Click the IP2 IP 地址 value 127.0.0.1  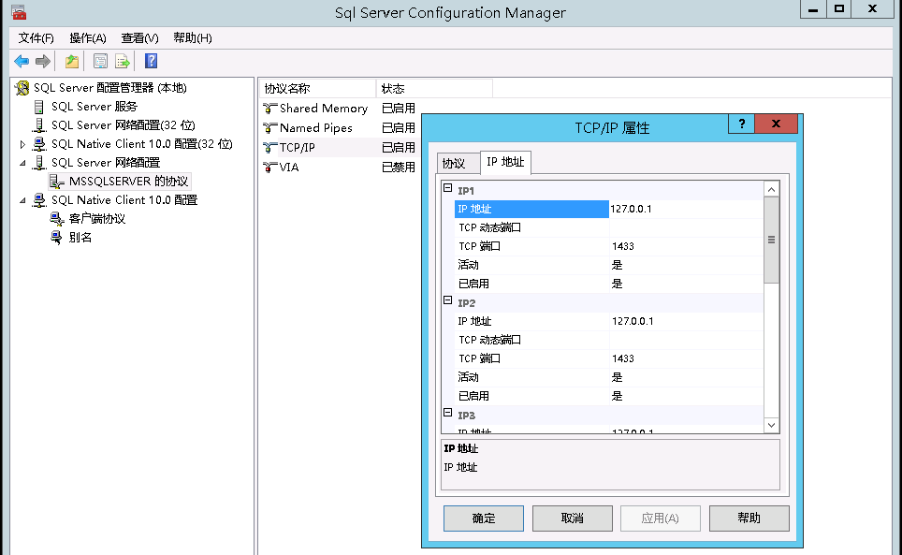[686, 322]
